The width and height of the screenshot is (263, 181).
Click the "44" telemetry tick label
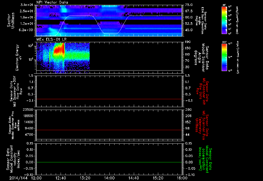tap(187, 134)
